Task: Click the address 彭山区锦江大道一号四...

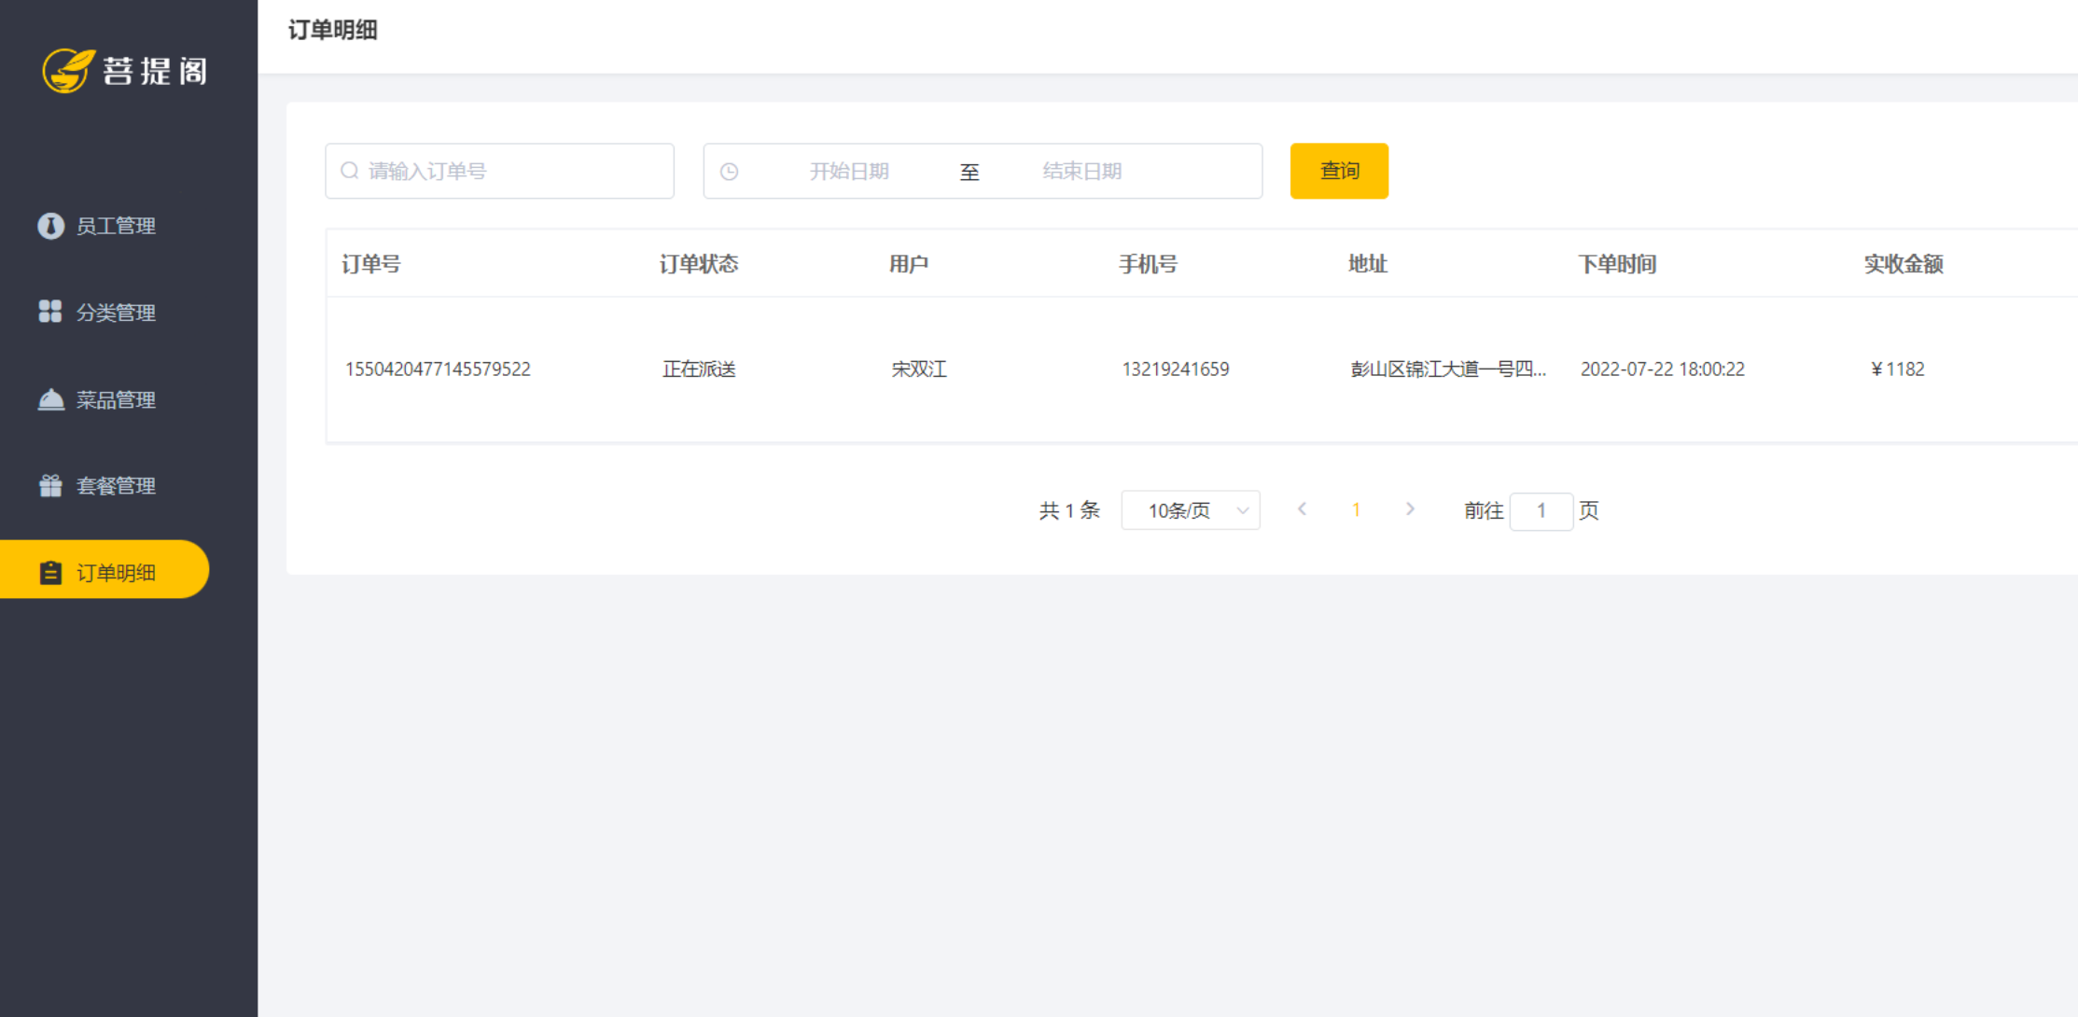Action: click(1448, 369)
